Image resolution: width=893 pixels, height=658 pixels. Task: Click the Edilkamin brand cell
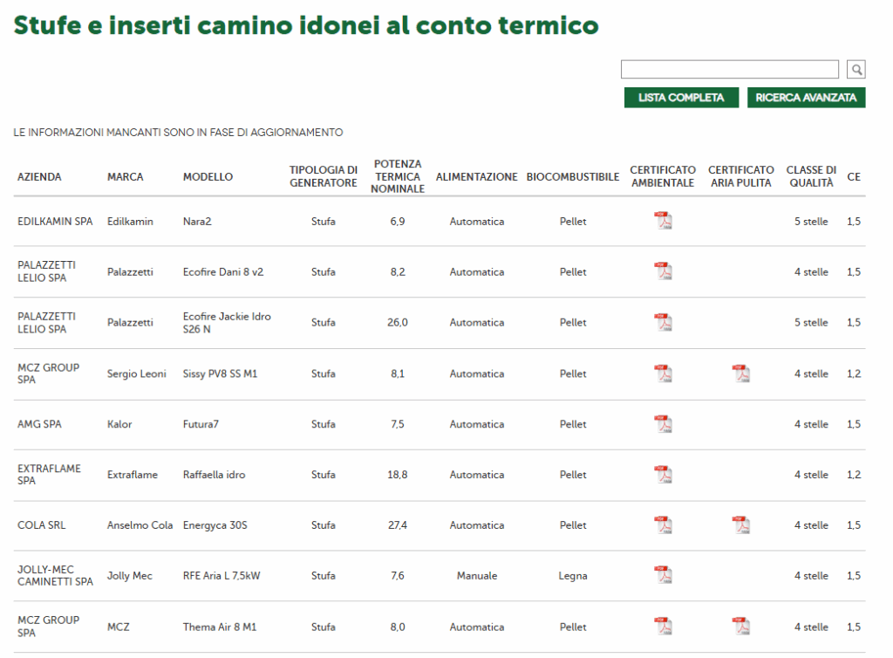(x=131, y=221)
